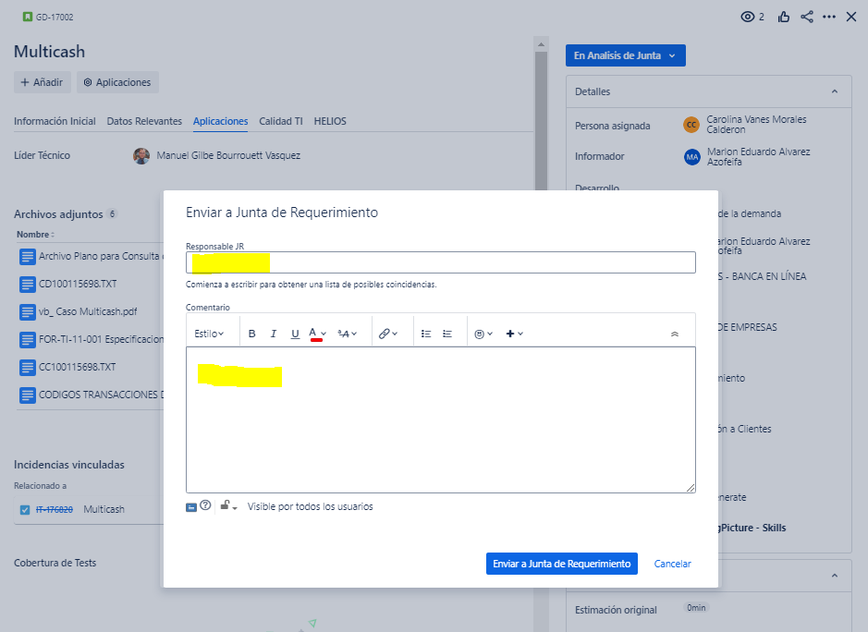This screenshot has height=632, width=868.
Task: Insert a bulleted list
Action: (x=426, y=334)
